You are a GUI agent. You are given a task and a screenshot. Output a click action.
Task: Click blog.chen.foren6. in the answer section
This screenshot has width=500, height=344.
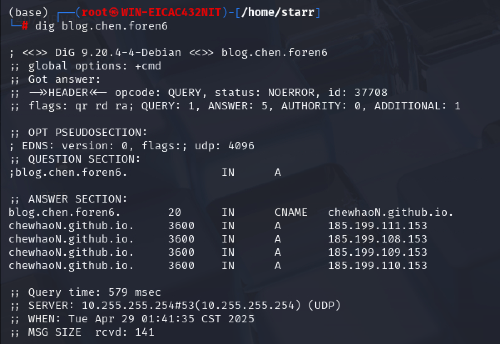[65, 213]
